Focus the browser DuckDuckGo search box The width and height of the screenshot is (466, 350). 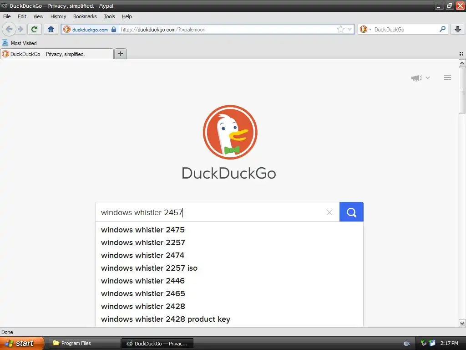405,30
